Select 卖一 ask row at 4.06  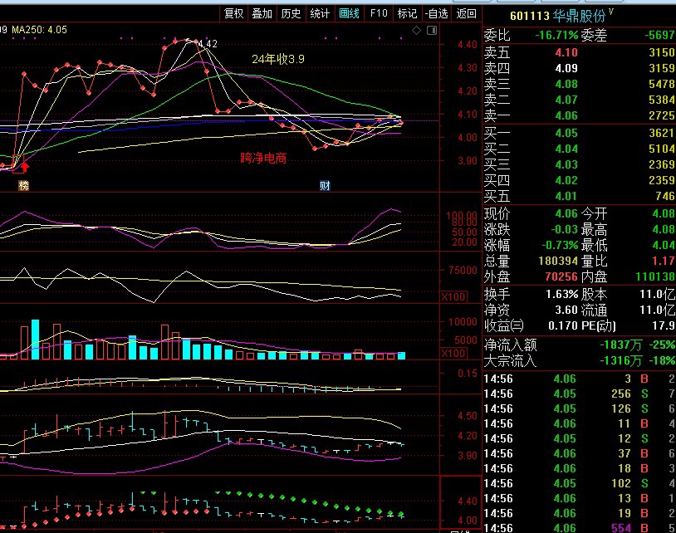pos(579,115)
